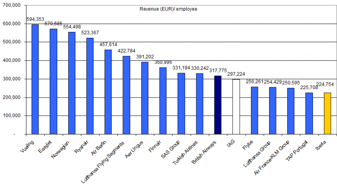
Task: Click the Aer Lingus bar
Action: tap(144, 98)
